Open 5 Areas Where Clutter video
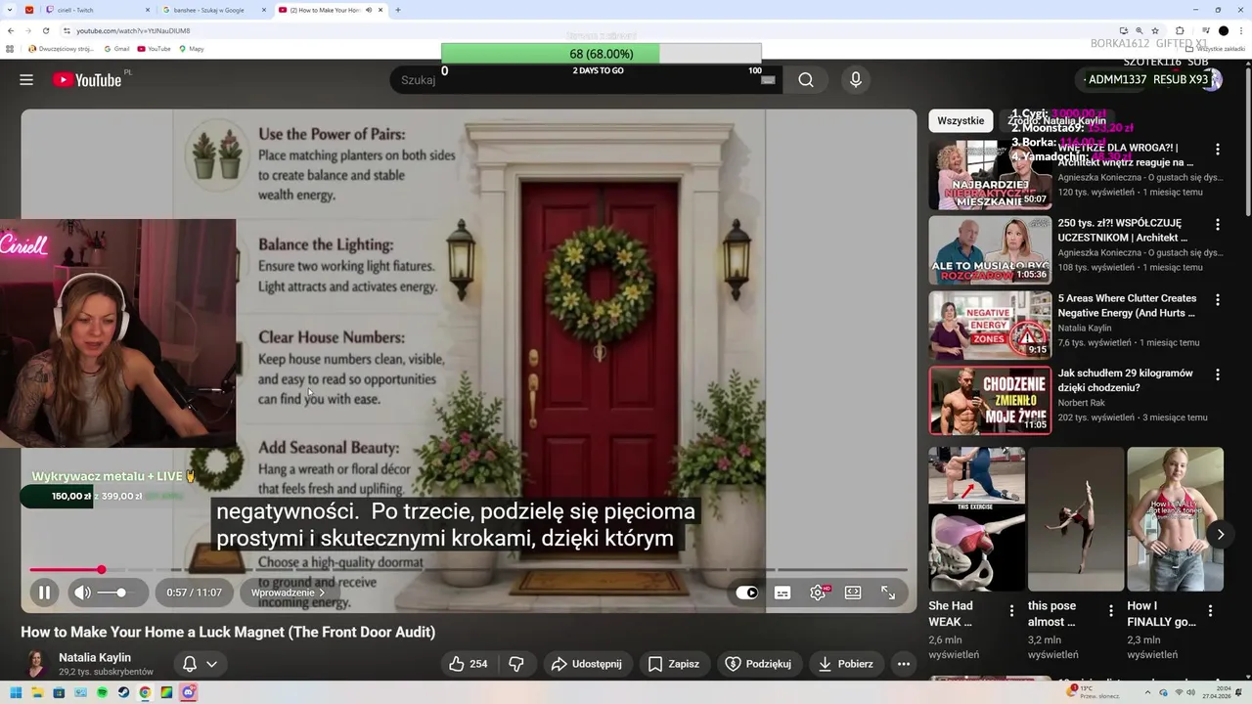 [990, 325]
